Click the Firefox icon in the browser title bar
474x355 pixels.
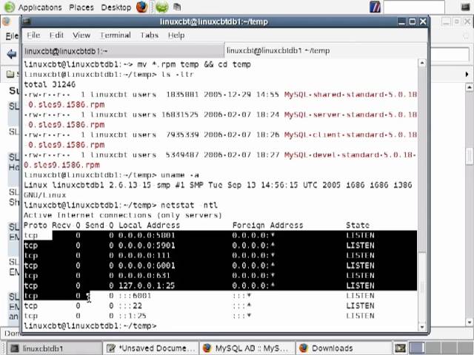pyautogui.click(x=7, y=21)
